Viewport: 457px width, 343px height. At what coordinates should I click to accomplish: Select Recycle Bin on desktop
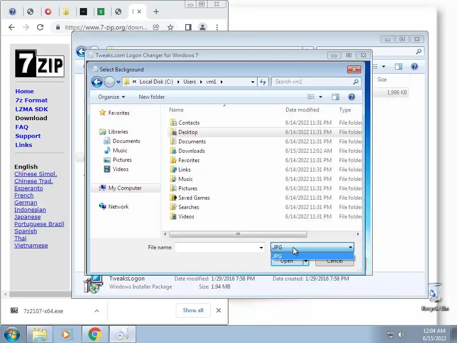click(x=435, y=297)
